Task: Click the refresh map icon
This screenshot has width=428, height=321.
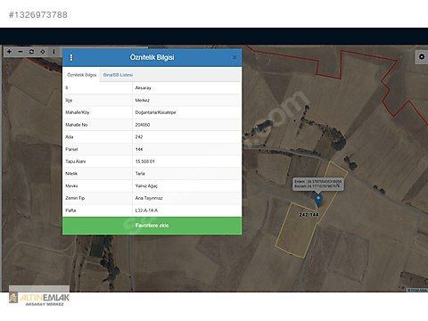Action: pos(31,52)
